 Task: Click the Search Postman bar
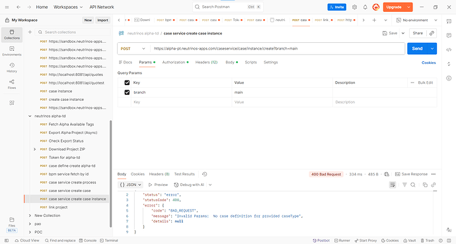(228, 7)
